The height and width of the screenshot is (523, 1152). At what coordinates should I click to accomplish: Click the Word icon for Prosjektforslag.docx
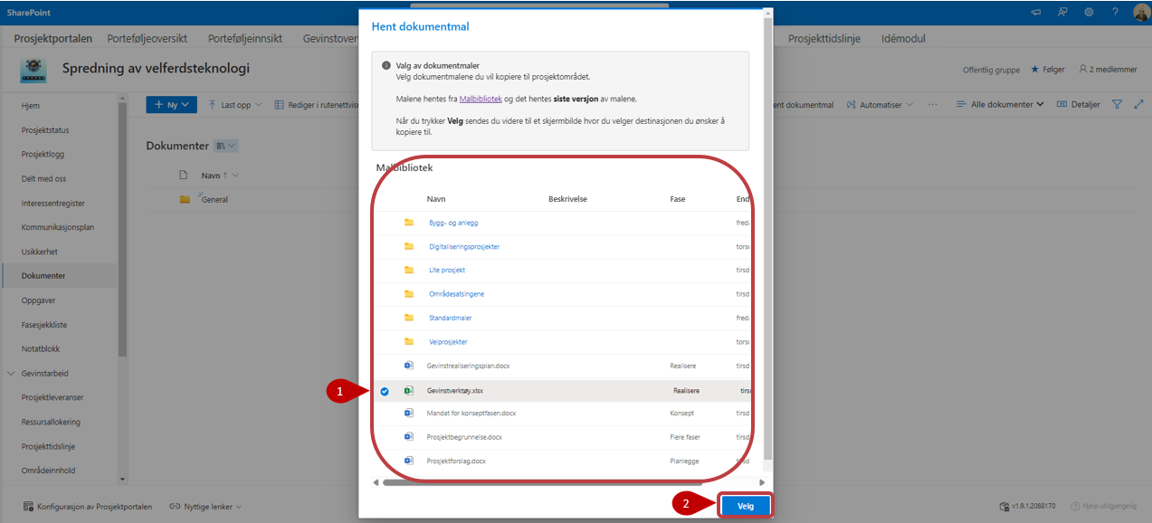click(409, 461)
